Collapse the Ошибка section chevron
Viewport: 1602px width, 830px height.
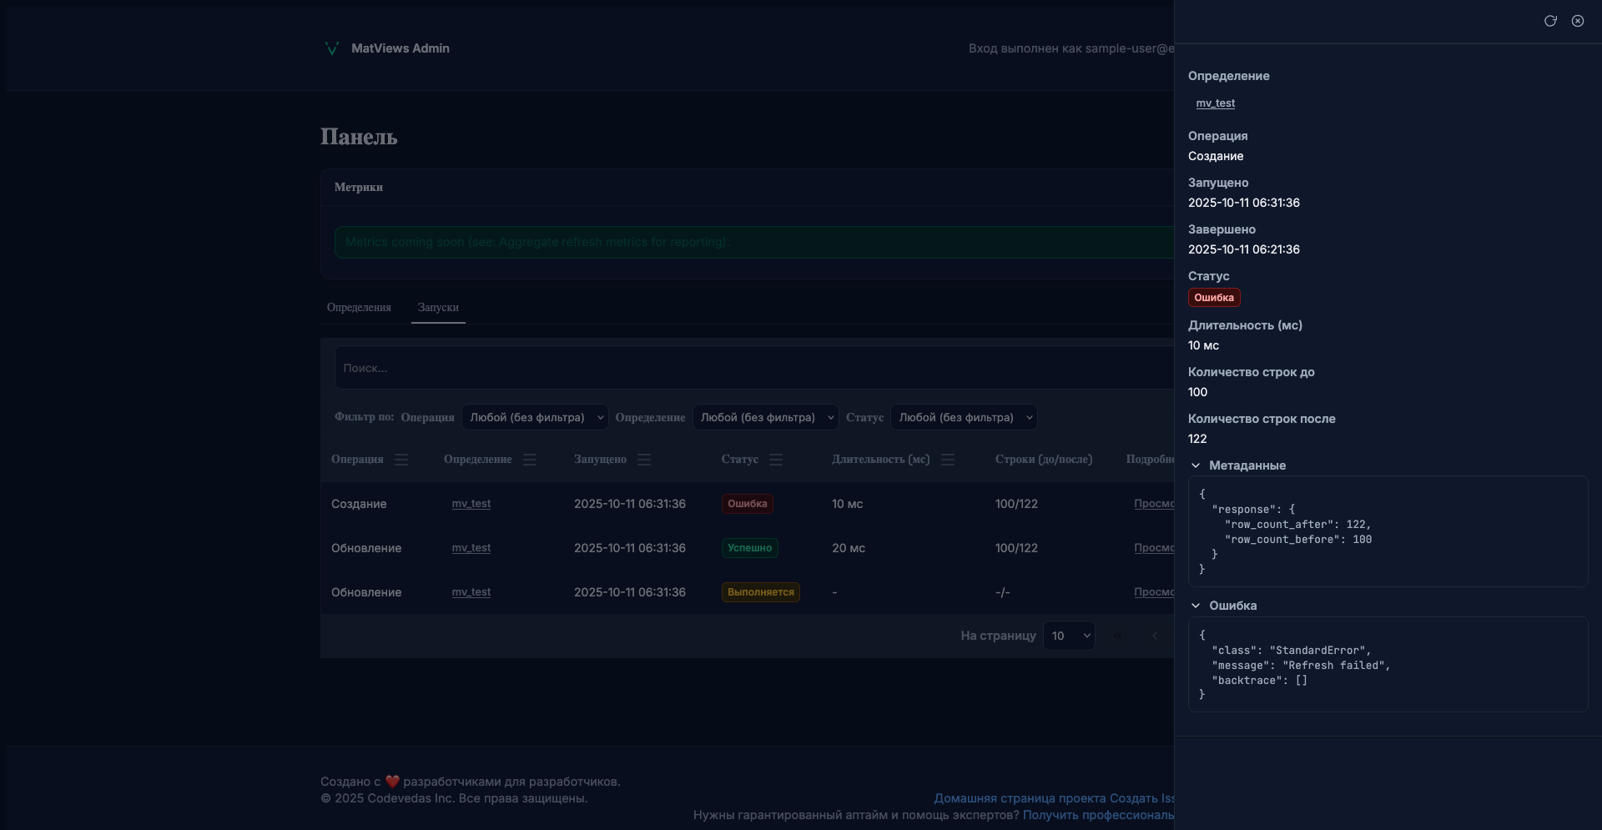click(x=1196, y=606)
